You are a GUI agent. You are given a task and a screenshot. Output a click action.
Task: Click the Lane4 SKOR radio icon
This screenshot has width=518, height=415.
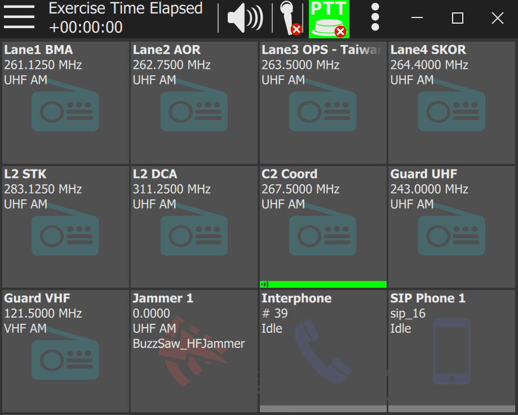[x=451, y=106]
